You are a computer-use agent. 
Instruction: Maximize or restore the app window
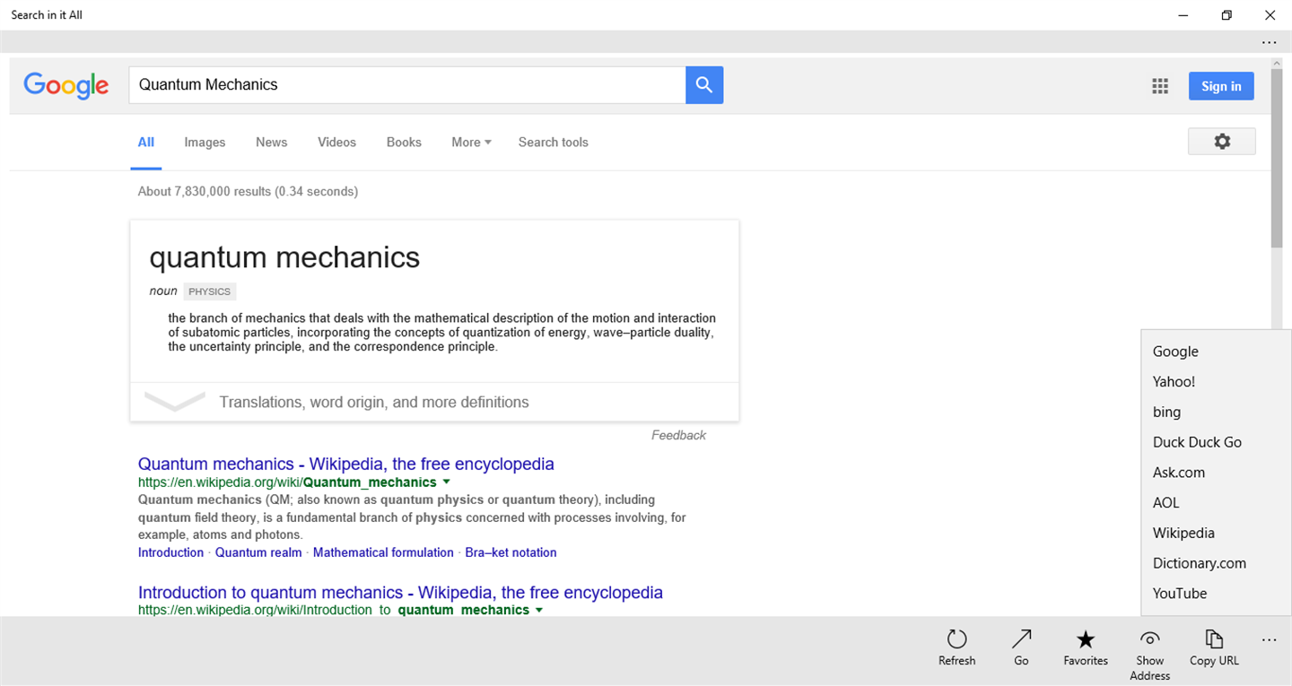click(1227, 15)
